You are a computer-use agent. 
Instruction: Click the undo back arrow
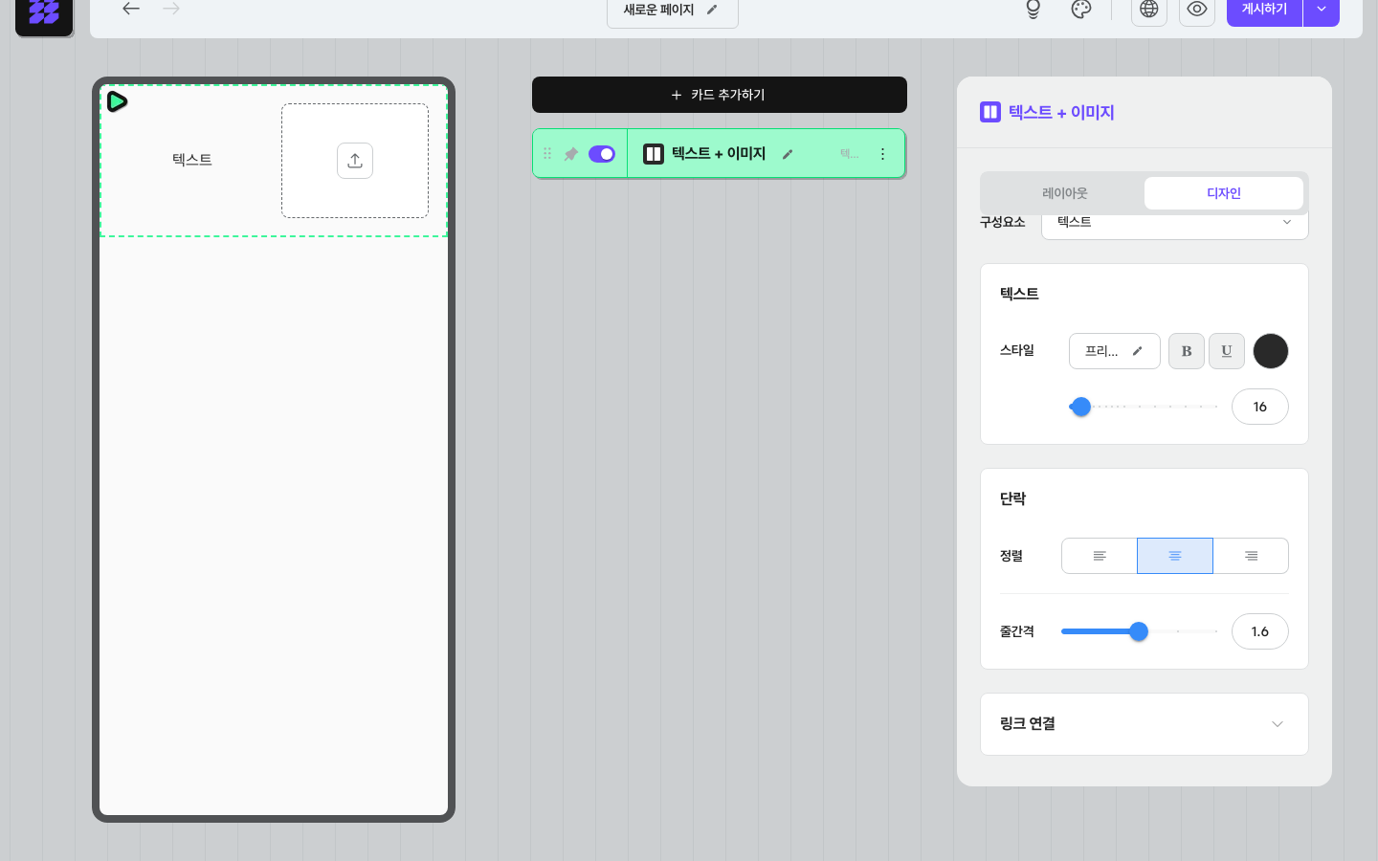click(131, 9)
